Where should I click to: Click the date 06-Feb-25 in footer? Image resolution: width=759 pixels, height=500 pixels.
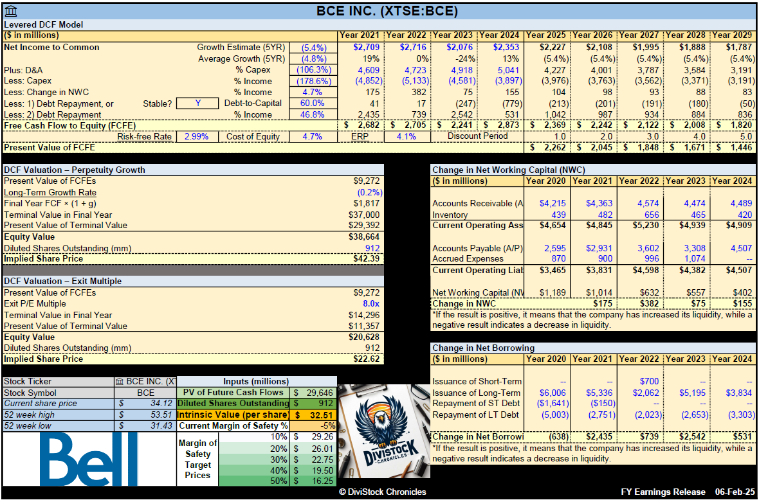click(x=733, y=492)
